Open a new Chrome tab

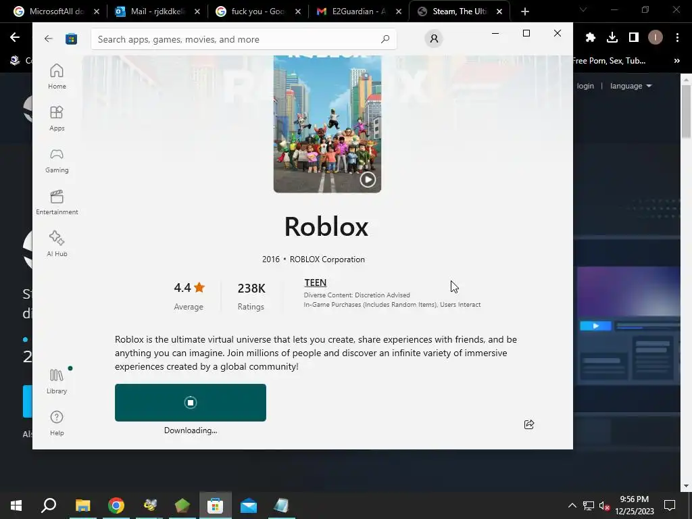[x=524, y=11]
